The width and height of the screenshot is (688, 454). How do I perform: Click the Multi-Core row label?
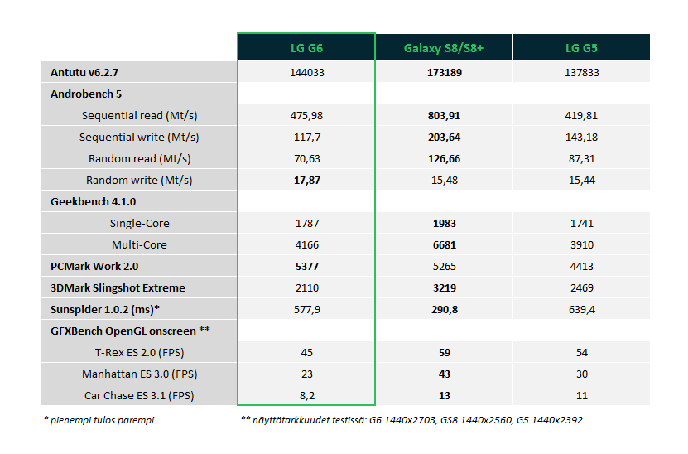(x=140, y=244)
